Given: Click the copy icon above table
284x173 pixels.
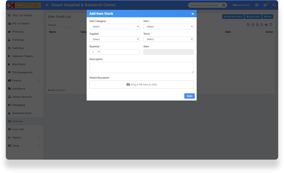Looking at the screenshot, I should point(248,25).
